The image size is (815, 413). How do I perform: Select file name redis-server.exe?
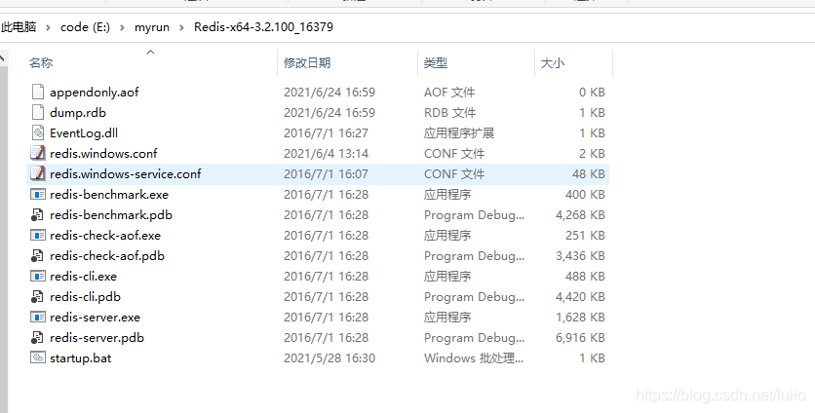coord(96,317)
